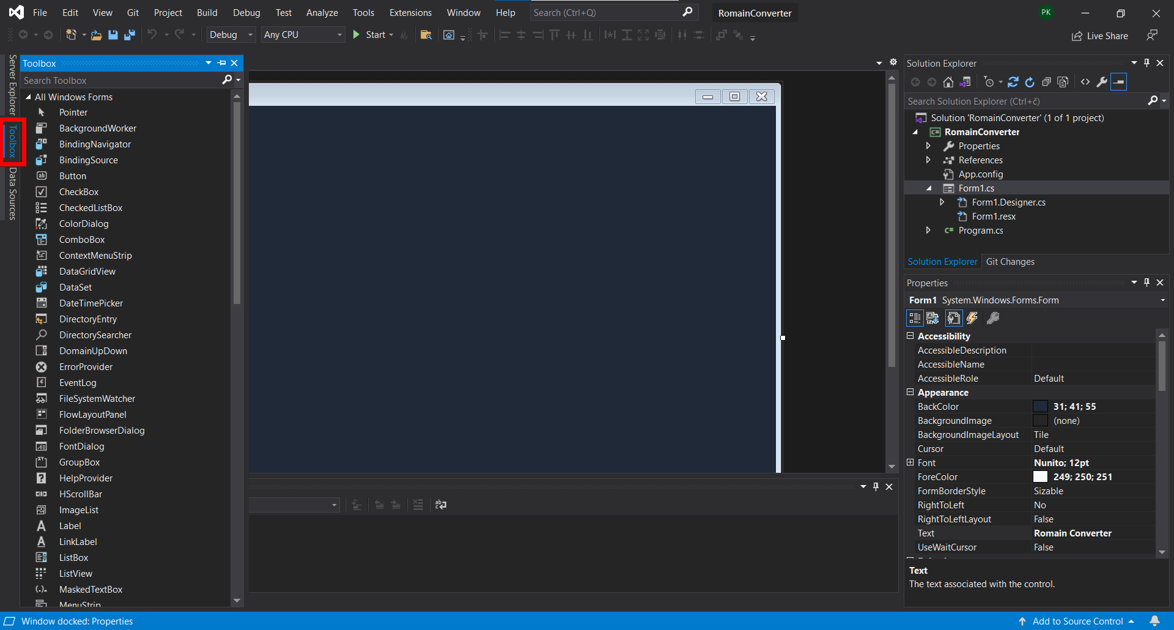Open the Any CPU platform dropdown
Image resolution: width=1174 pixels, height=630 pixels.
303,35
